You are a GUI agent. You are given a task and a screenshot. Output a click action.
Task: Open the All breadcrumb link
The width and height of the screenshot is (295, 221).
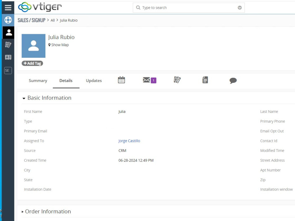point(53,20)
